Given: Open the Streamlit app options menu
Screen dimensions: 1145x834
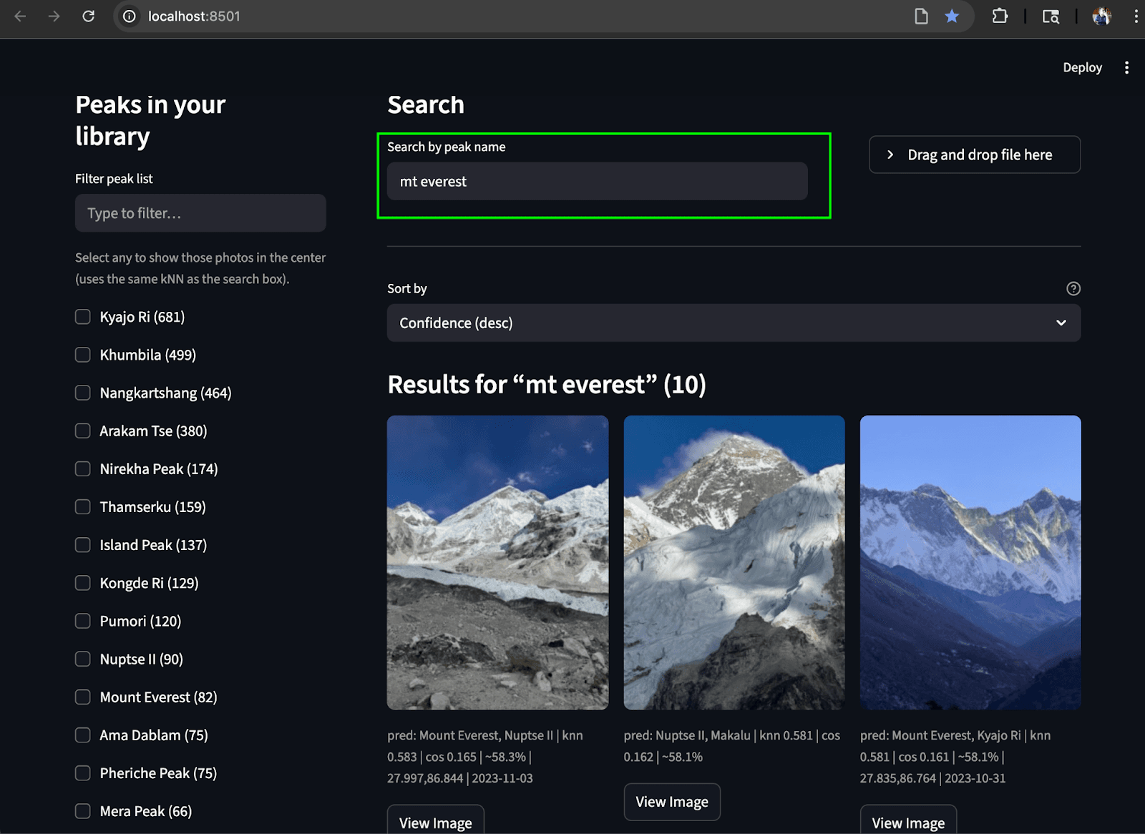Looking at the screenshot, I should click(x=1126, y=67).
